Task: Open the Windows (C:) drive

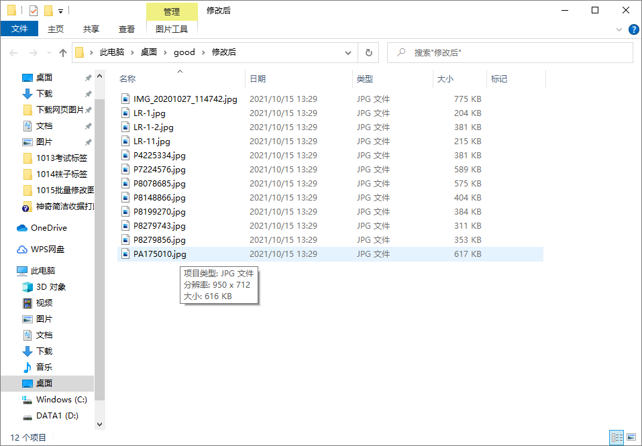Action: click(62, 399)
